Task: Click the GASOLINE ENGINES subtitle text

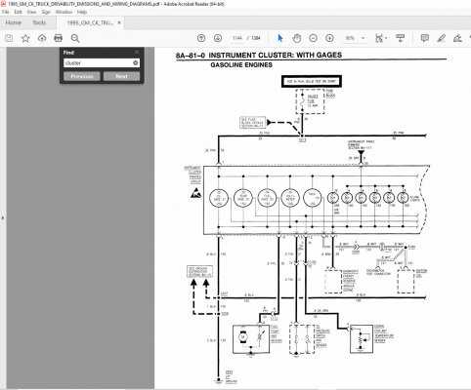Action: click(241, 64)
